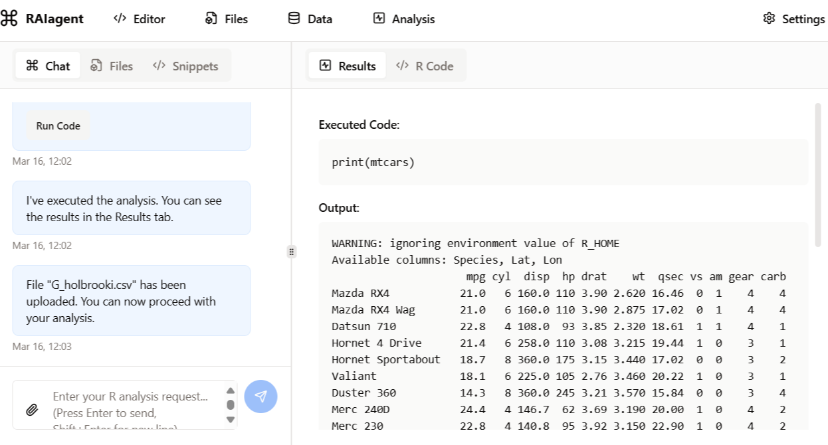Click the results panel vertical scrollbar
Viewport: 828px width, 445px height.
pyautogui.click(x=817, y=174)
